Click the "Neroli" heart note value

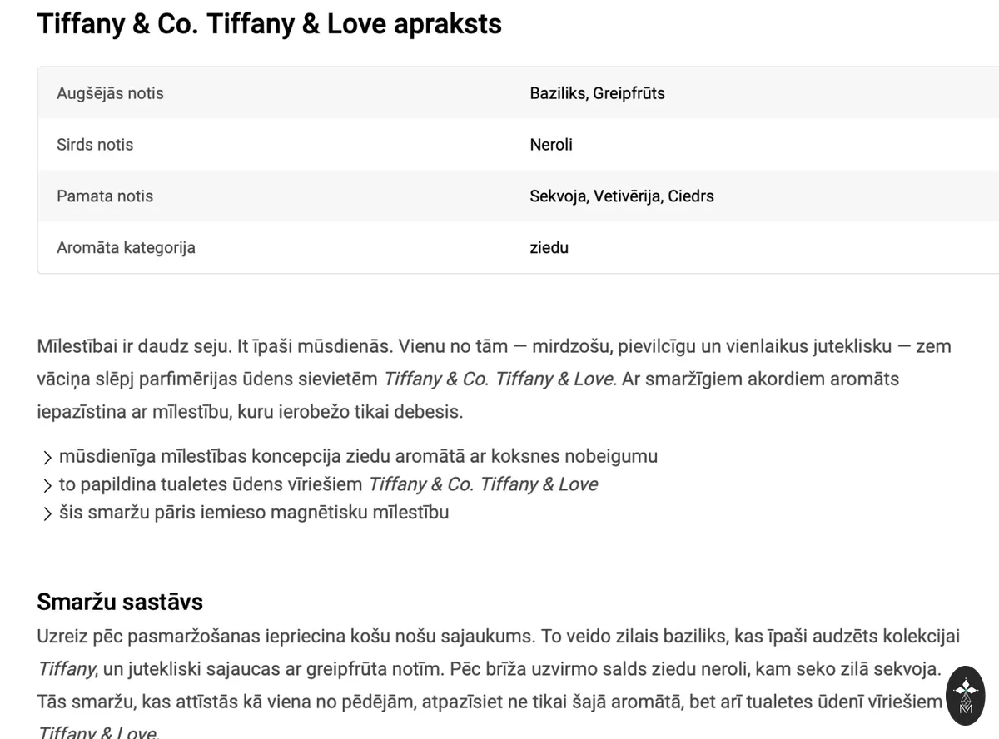[551, 145]
